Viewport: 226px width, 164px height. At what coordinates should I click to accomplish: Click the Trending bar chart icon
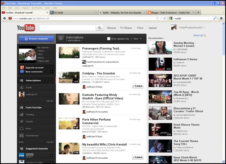pos(21,114)
